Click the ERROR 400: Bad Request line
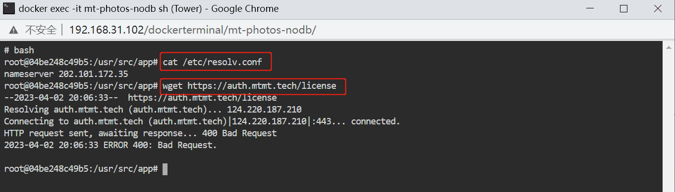Image resolution: width=675 pixels, height=192 pixels. point(111,145)
